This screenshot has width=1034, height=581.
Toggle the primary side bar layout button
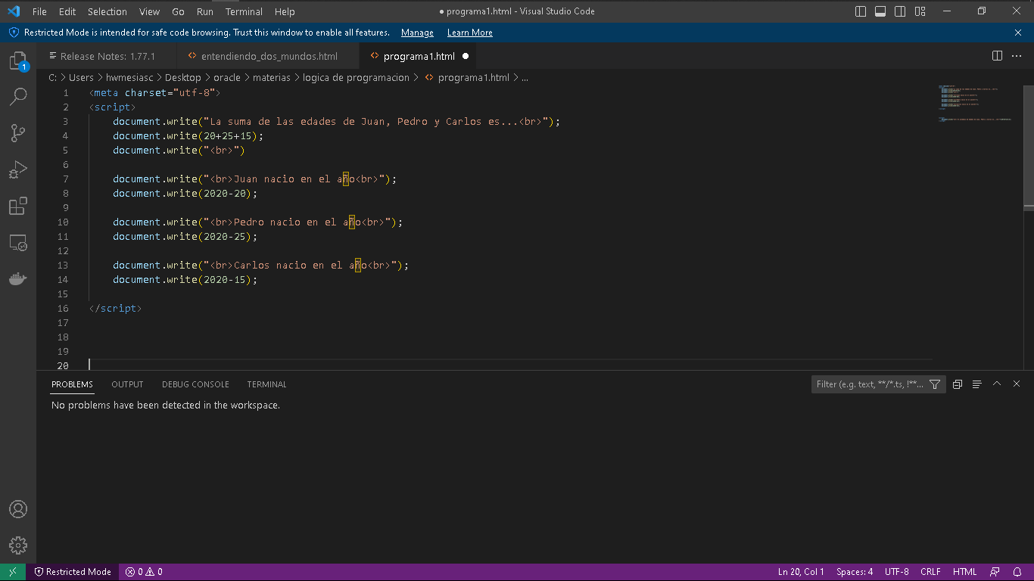[x=861, y=11]
